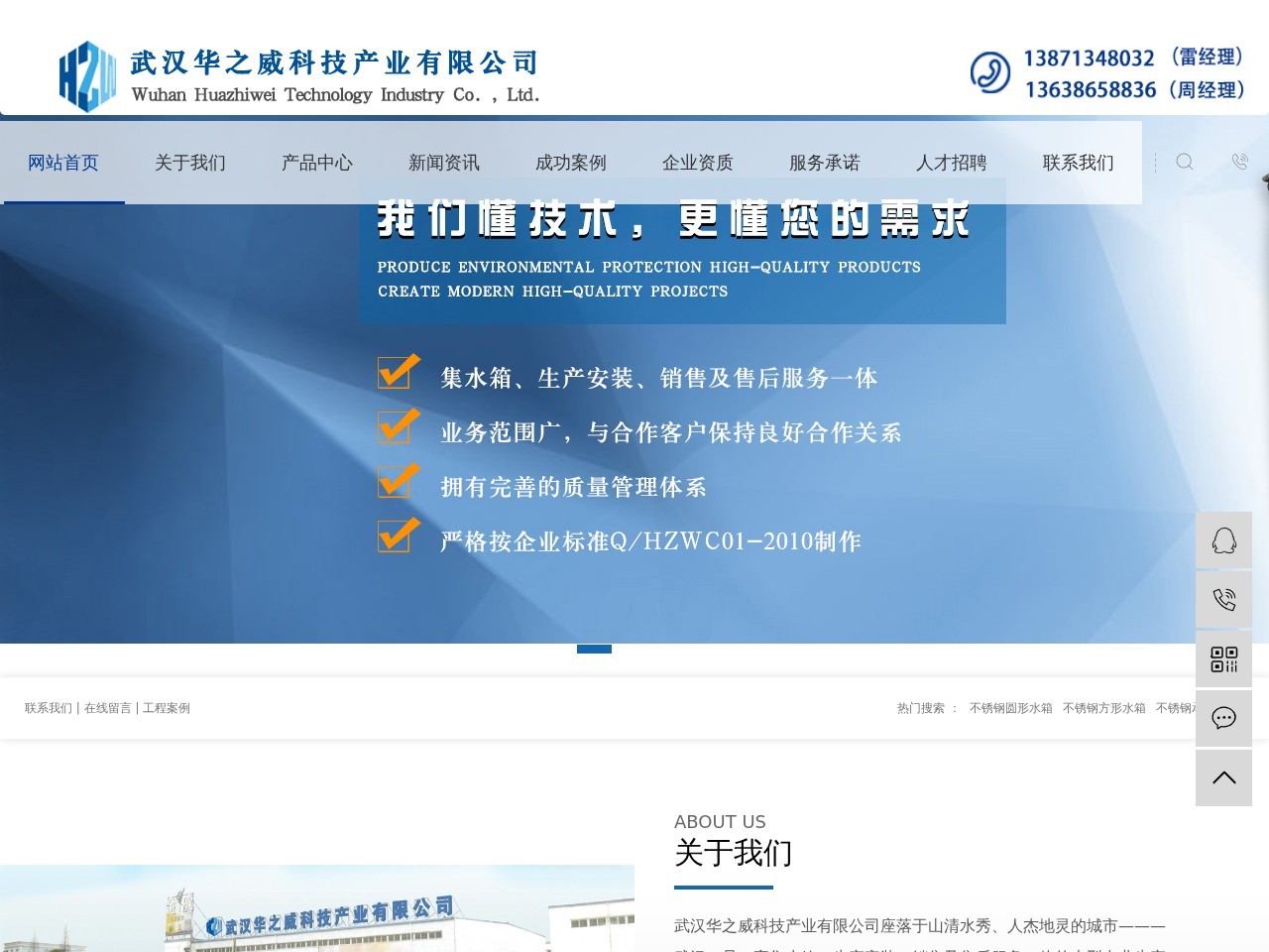Click the HZW company logo
Viewport: 1269px width, 952px height.
[87, 75]
